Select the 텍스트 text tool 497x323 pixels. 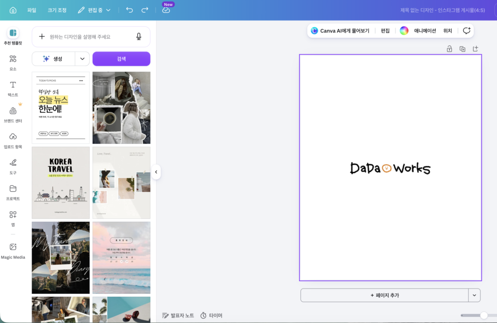pyautogui.click(x=13, y=89)
